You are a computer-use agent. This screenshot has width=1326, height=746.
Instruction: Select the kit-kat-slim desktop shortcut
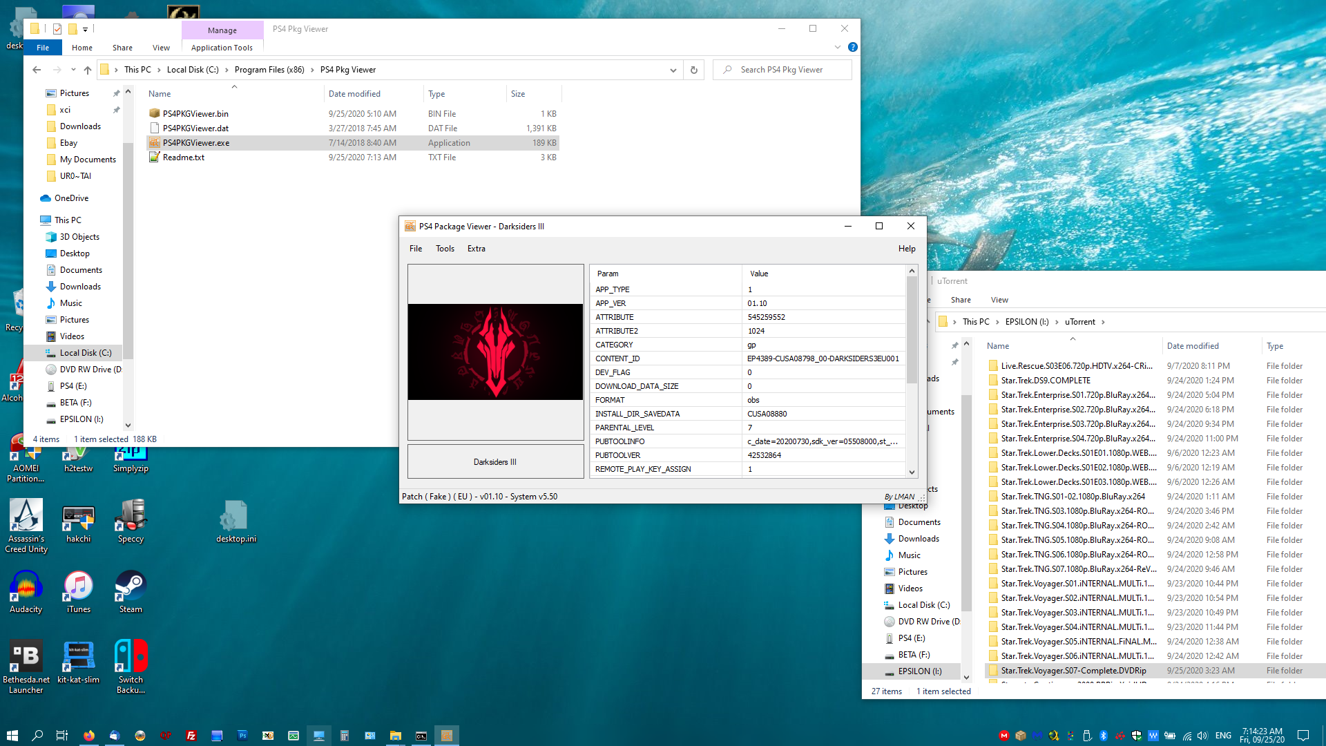tap(78, 662)
